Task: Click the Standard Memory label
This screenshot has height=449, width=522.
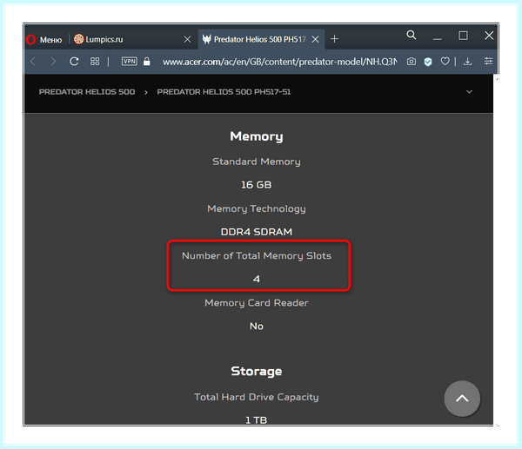Action: click(257, 162)
